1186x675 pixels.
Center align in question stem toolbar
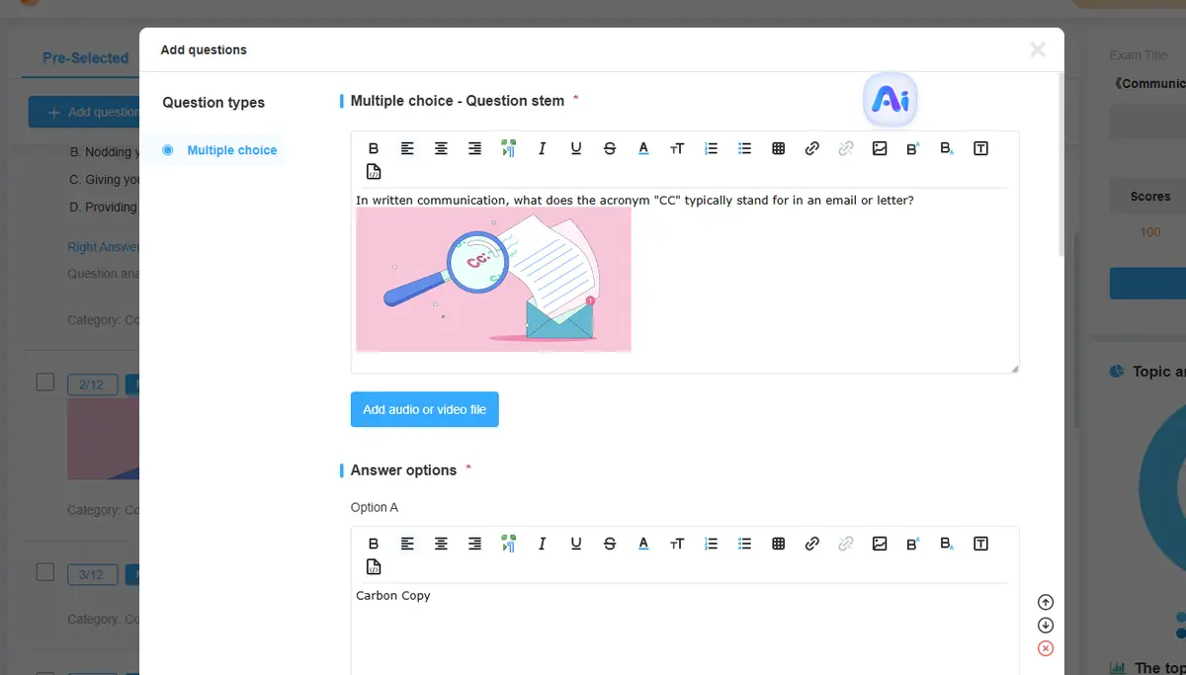pos(441,148)
